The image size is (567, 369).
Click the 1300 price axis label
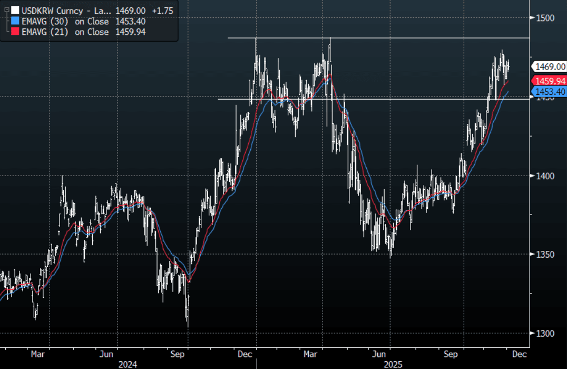(546, 333)
